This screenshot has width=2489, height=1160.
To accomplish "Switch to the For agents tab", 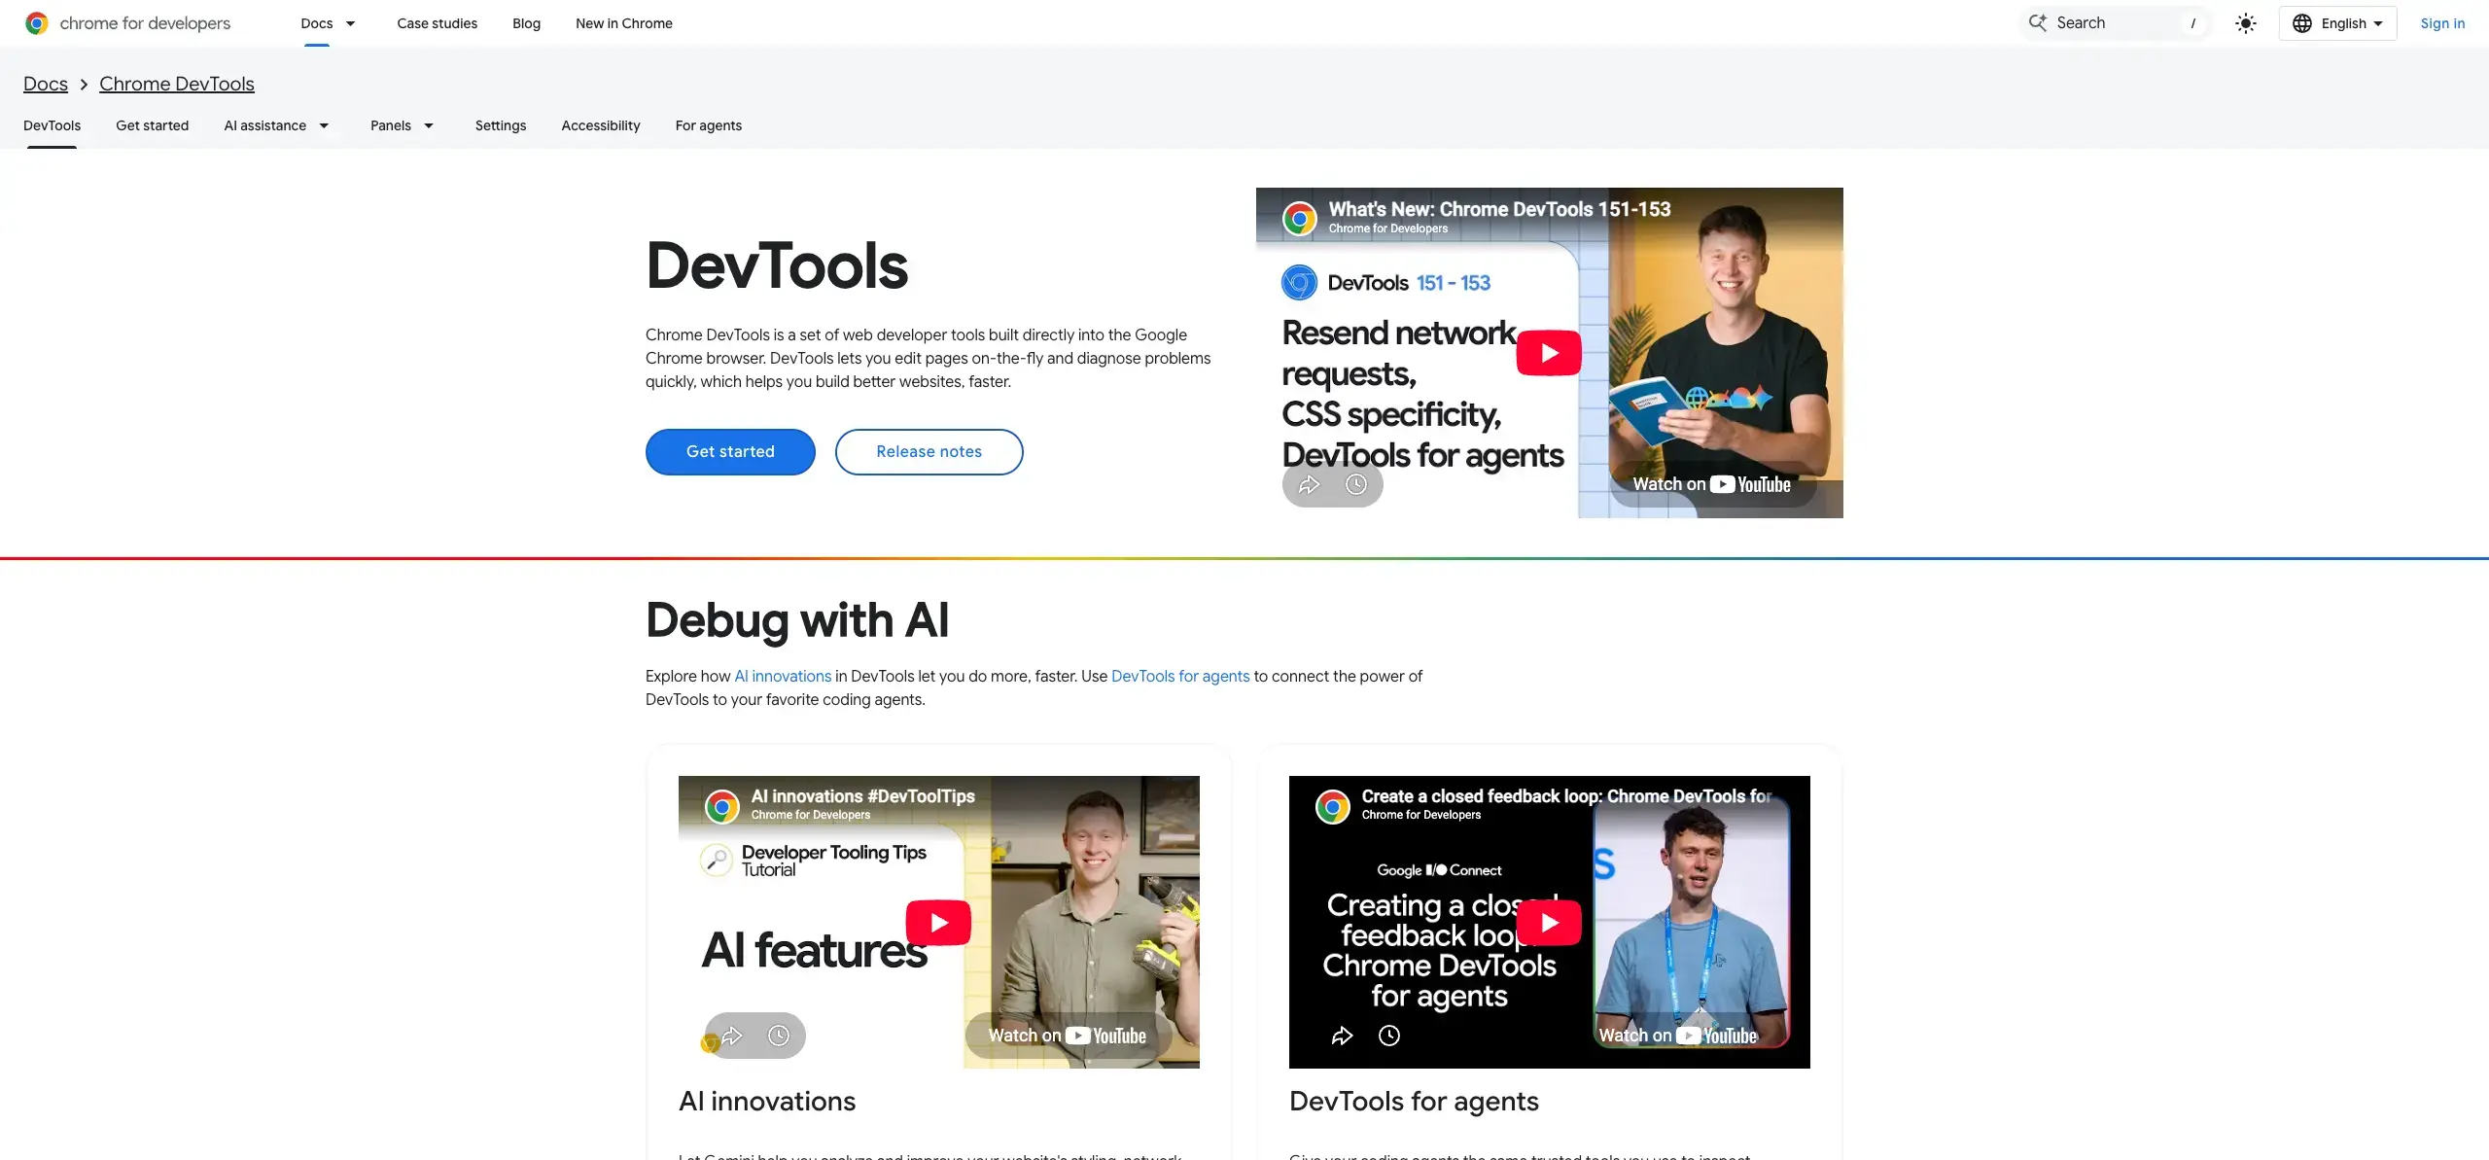I will [708, 125].
